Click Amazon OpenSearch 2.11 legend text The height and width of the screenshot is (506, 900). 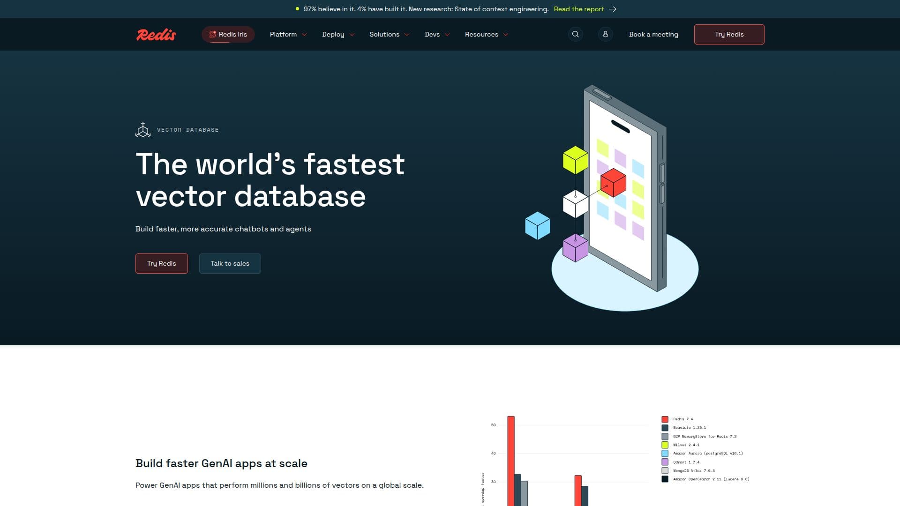pos(711,479)
